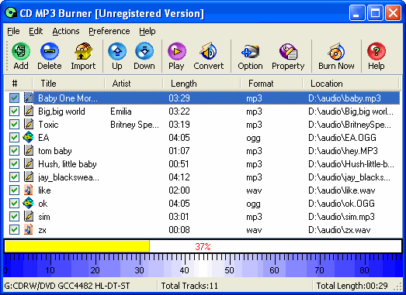Click drive name G:CDRW/DVD GCC4482 HL-DT-ST

coord(67,286)
